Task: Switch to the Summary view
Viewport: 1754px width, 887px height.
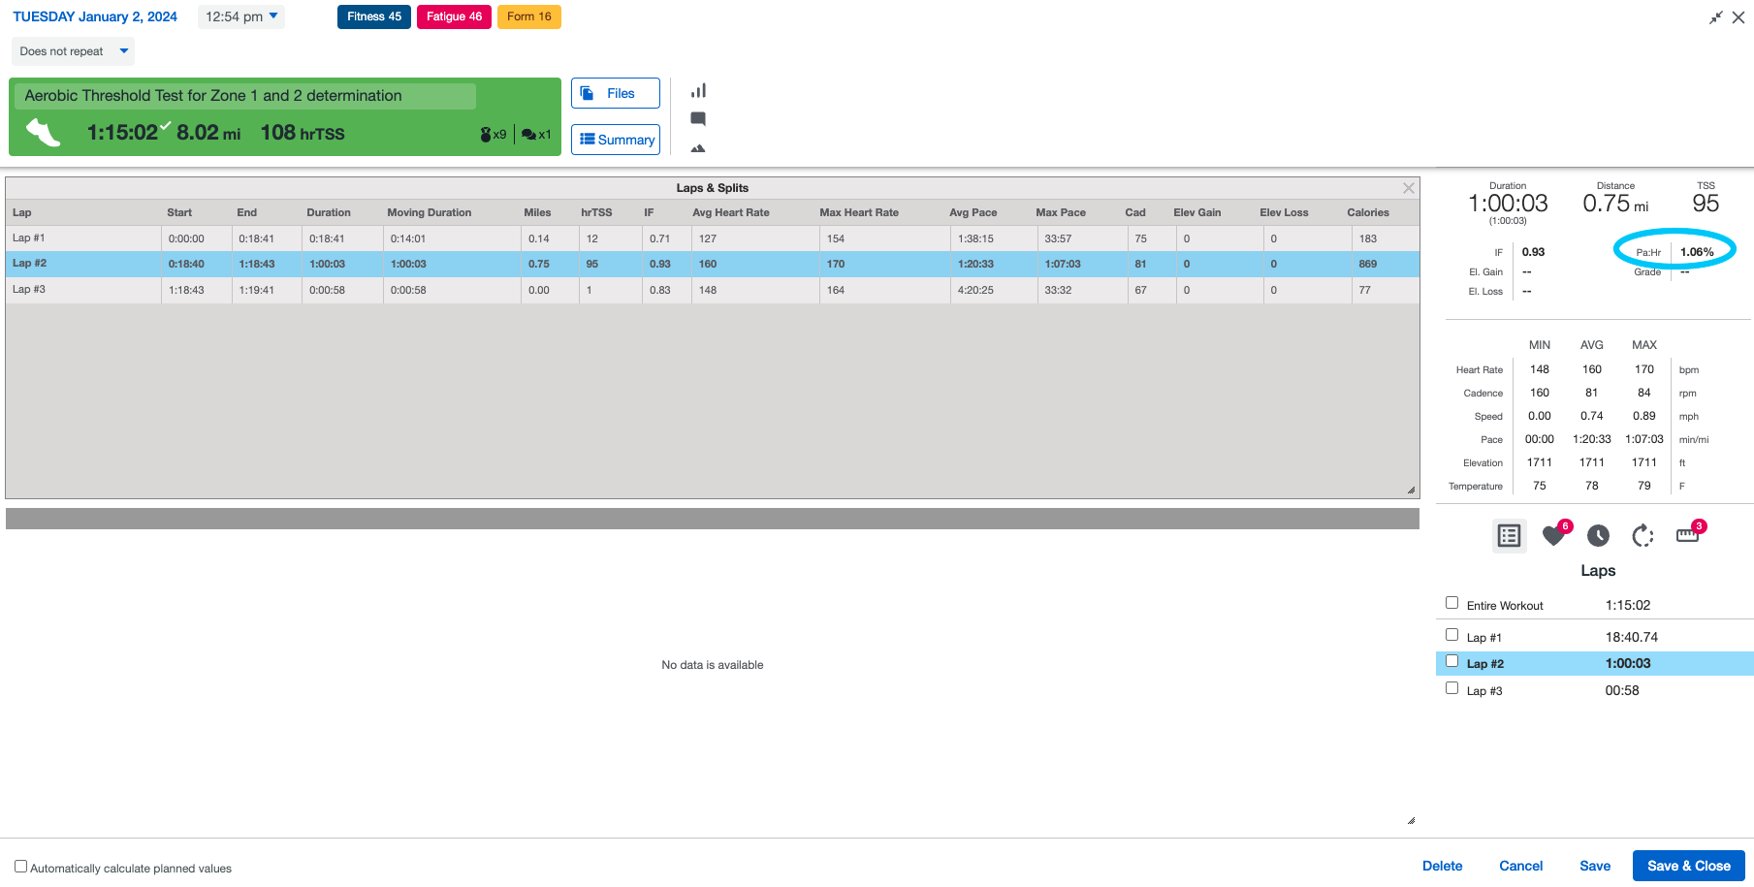Action: 615,140
